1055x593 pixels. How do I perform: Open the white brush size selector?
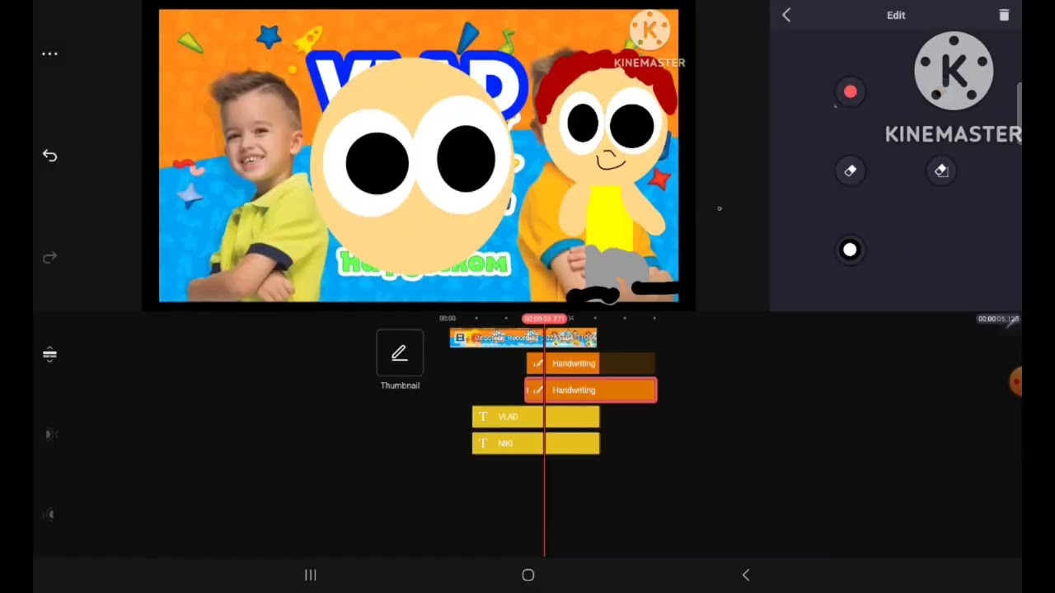pyautogui.click(x=850, y=250)
